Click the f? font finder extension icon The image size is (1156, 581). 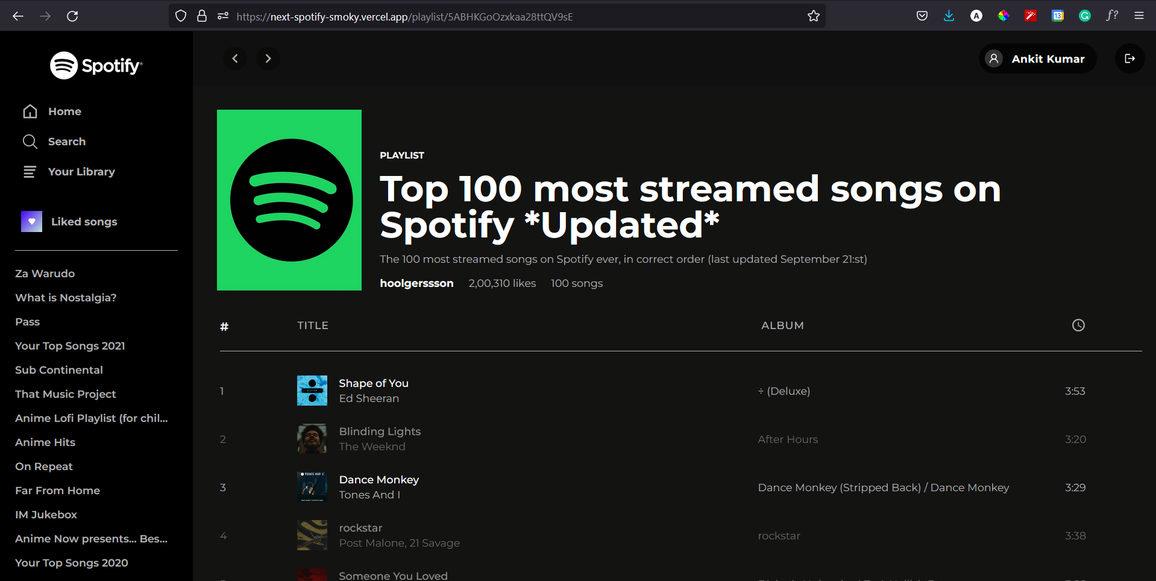(1112, 16)
